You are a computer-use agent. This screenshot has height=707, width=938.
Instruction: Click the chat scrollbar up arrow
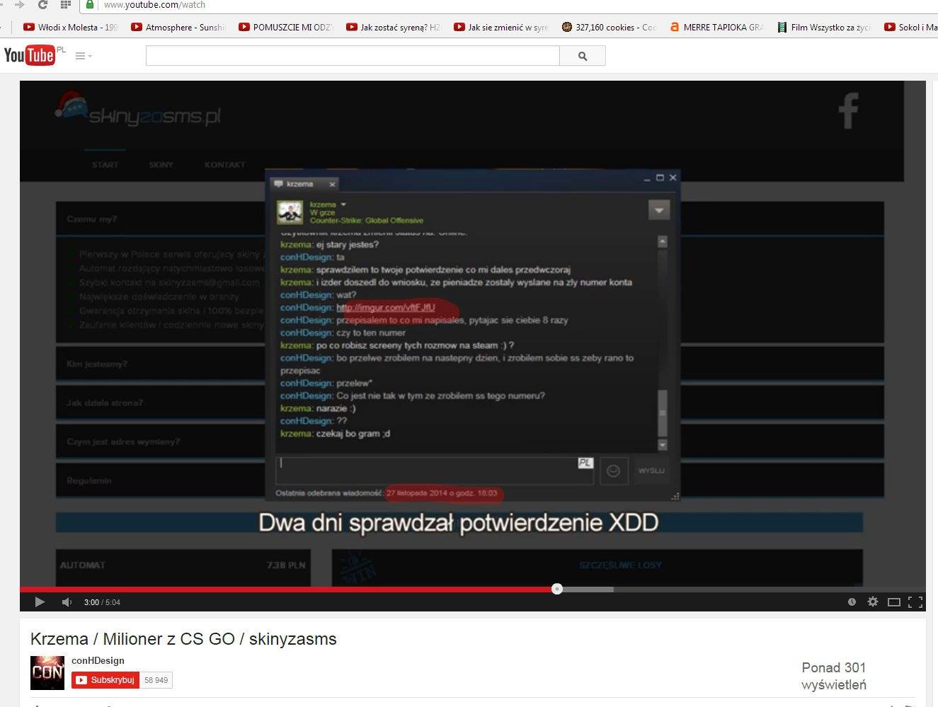(x=663, y=241)
